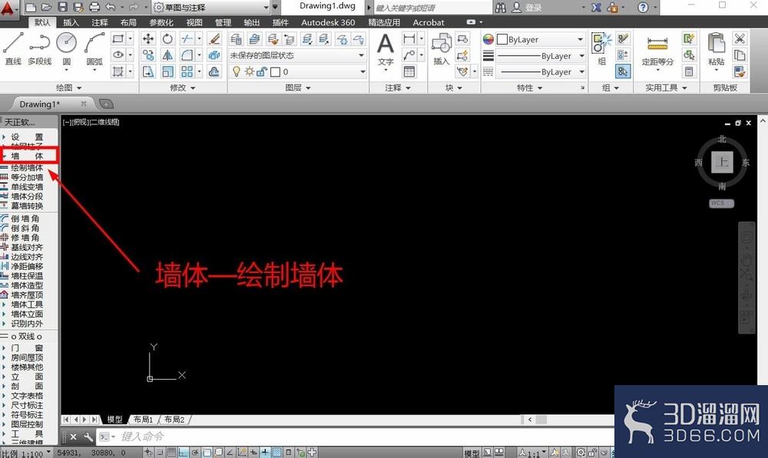Click the 上 top face of view cube
Viewport: 768px width, 458px height.
pos(723,162)
